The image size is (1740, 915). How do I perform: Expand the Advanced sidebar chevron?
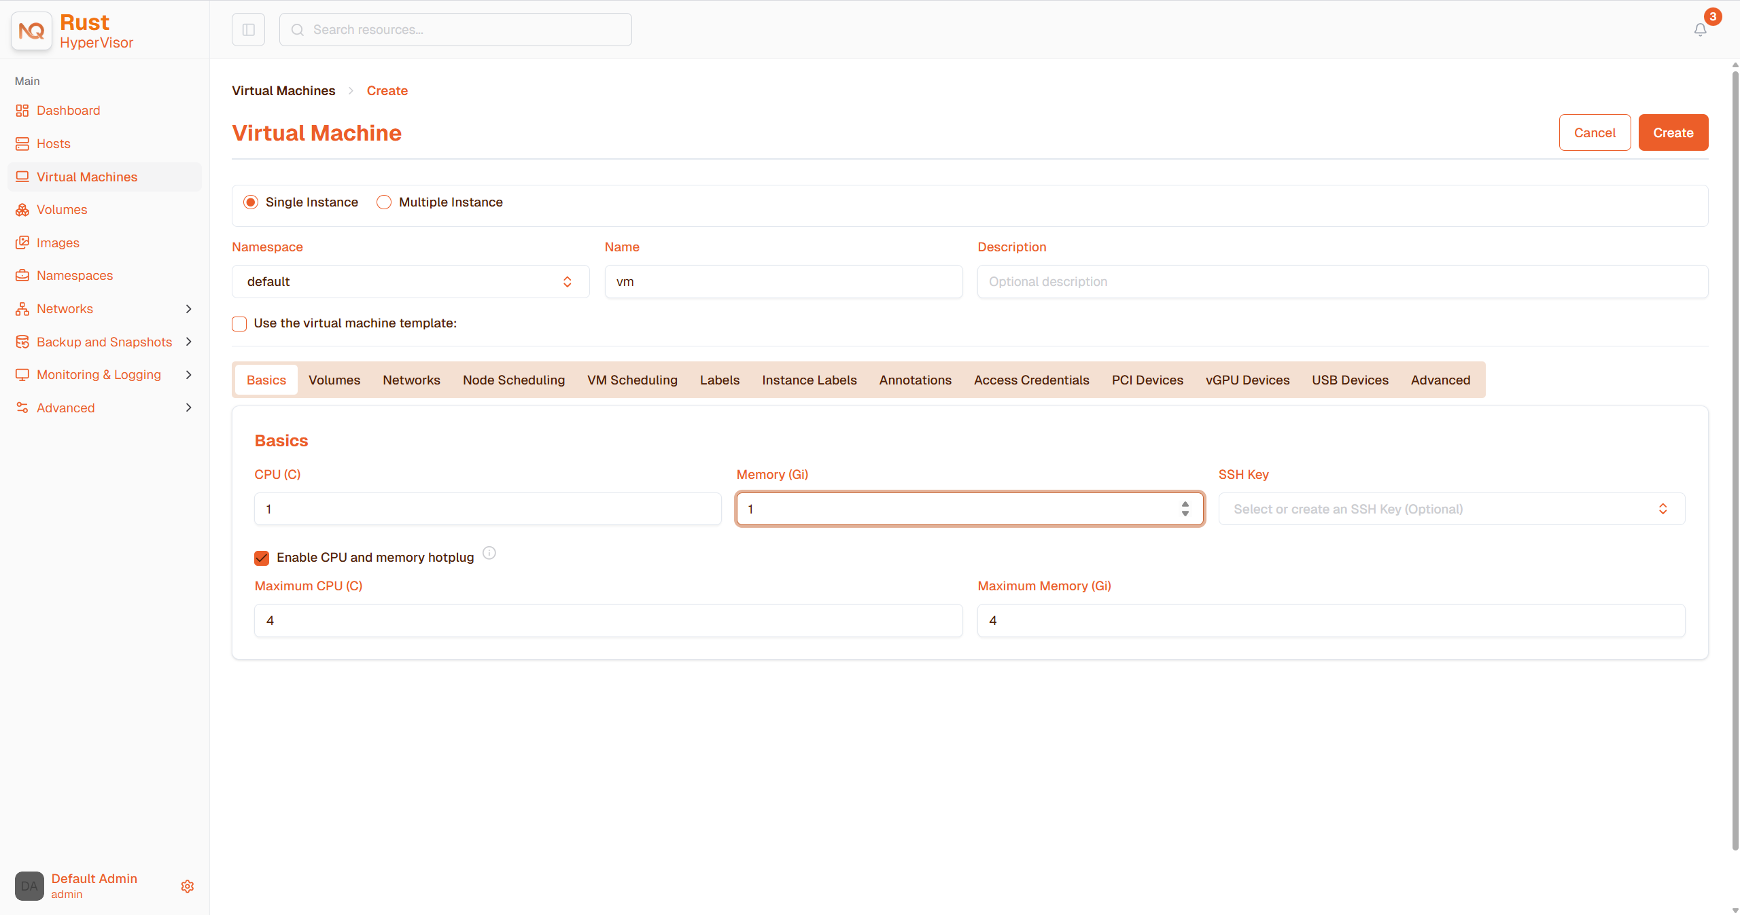click(189, 408)
